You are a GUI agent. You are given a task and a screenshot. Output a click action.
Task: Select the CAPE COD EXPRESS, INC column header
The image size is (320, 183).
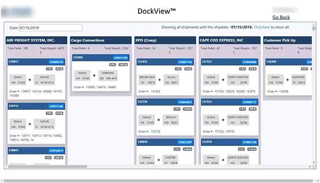pyautogui.click(x=229, y=40)
